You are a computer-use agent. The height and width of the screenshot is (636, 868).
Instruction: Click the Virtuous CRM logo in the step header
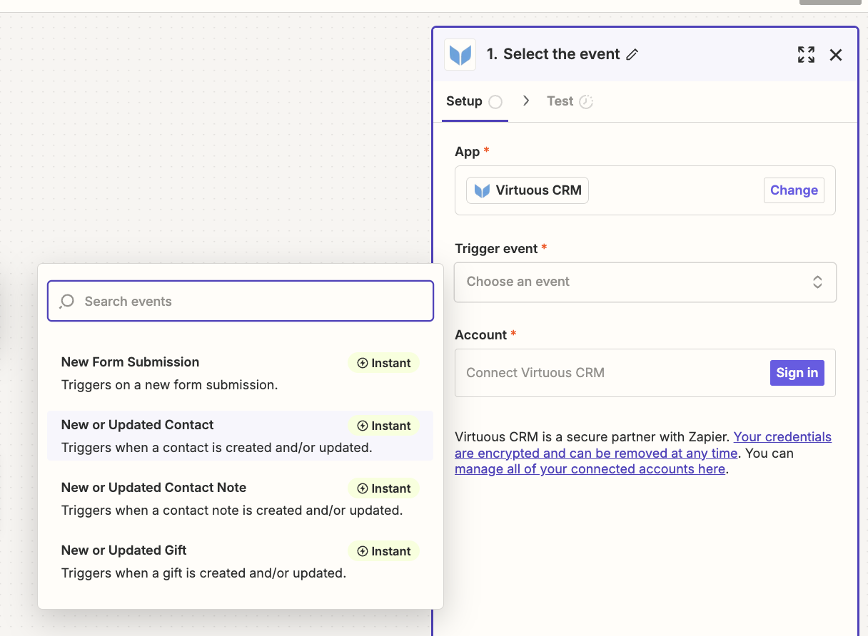click(x=460, y=54)
